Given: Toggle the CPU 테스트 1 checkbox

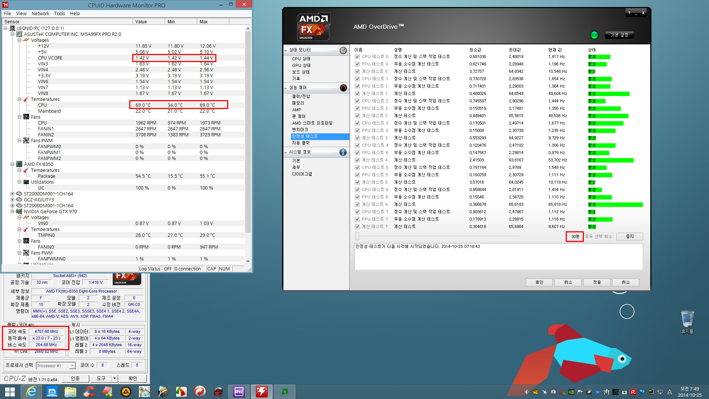Looking at the screenshot, I should (357, 79).
